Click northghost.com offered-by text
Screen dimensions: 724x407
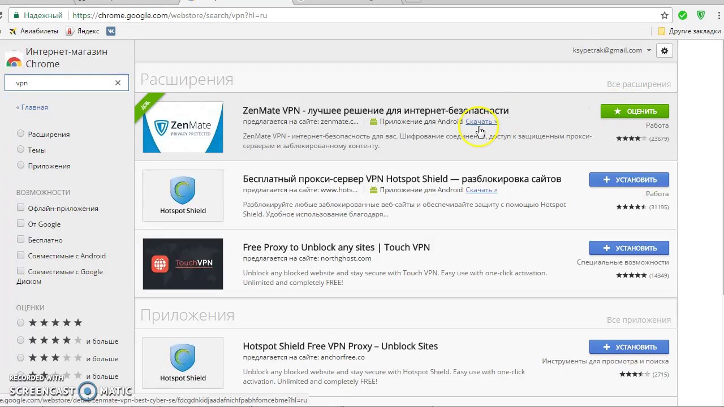pyautogui.click(x=346, y=258)
